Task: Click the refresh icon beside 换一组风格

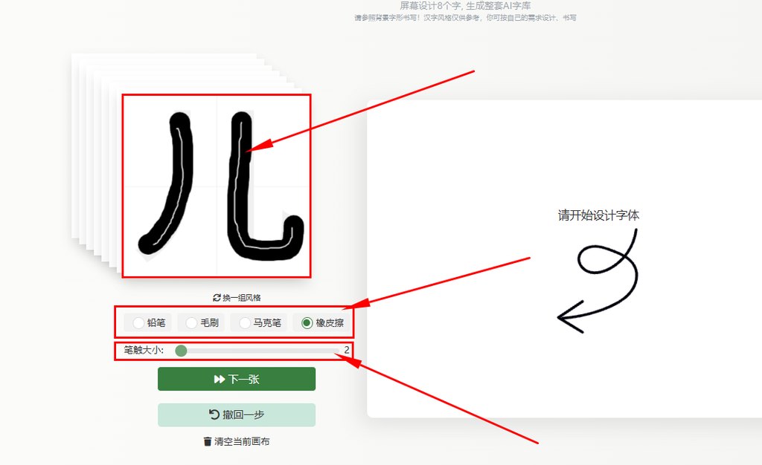Action: [x=217, y=298]
